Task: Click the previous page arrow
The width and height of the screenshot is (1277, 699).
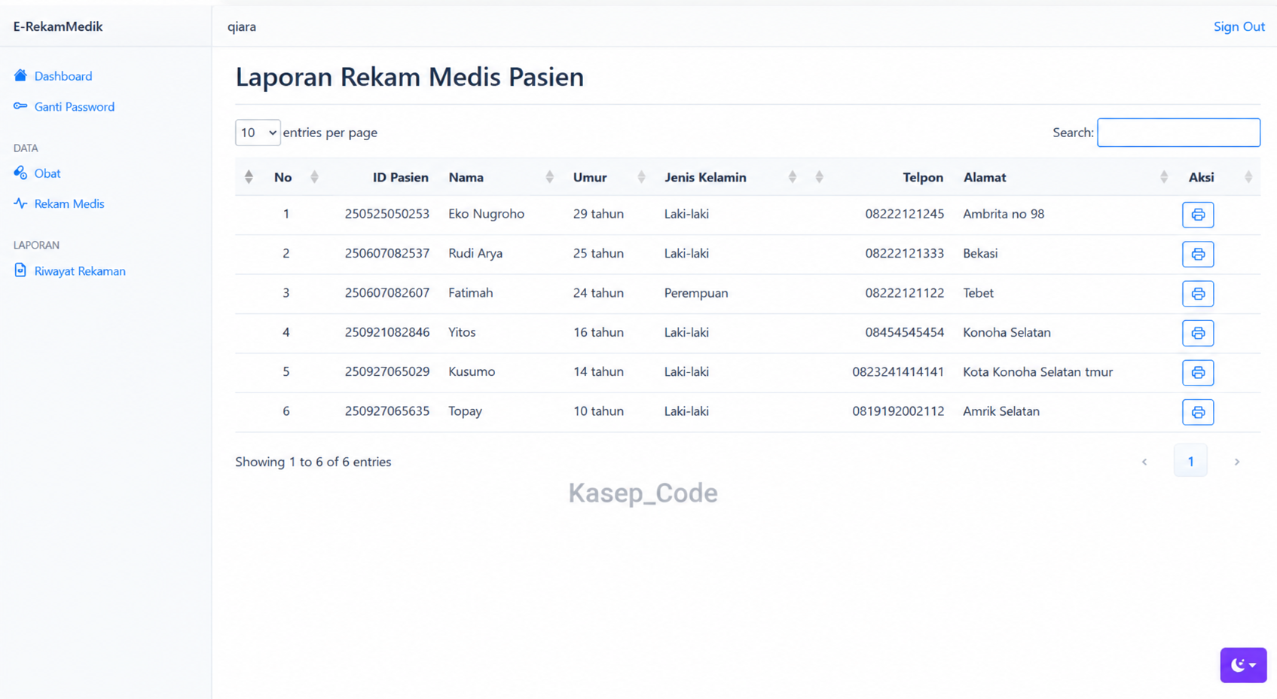Action: click(x=1144, y=462)
